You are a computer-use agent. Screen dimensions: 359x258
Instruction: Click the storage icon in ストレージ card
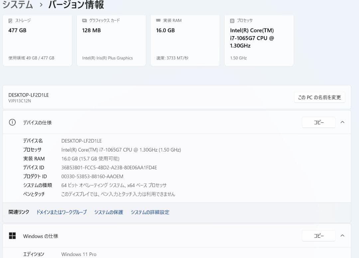point(10,21)
